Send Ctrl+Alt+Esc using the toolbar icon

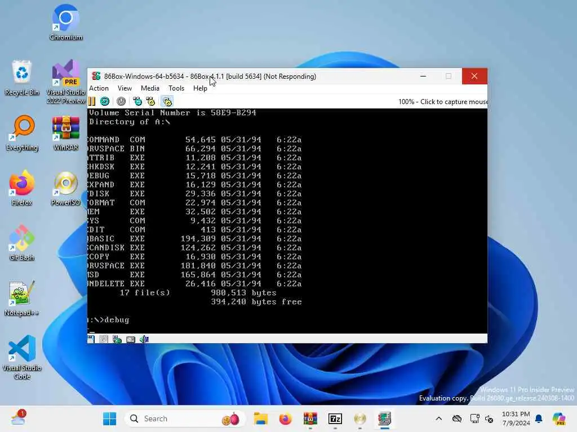coord(150,101)
